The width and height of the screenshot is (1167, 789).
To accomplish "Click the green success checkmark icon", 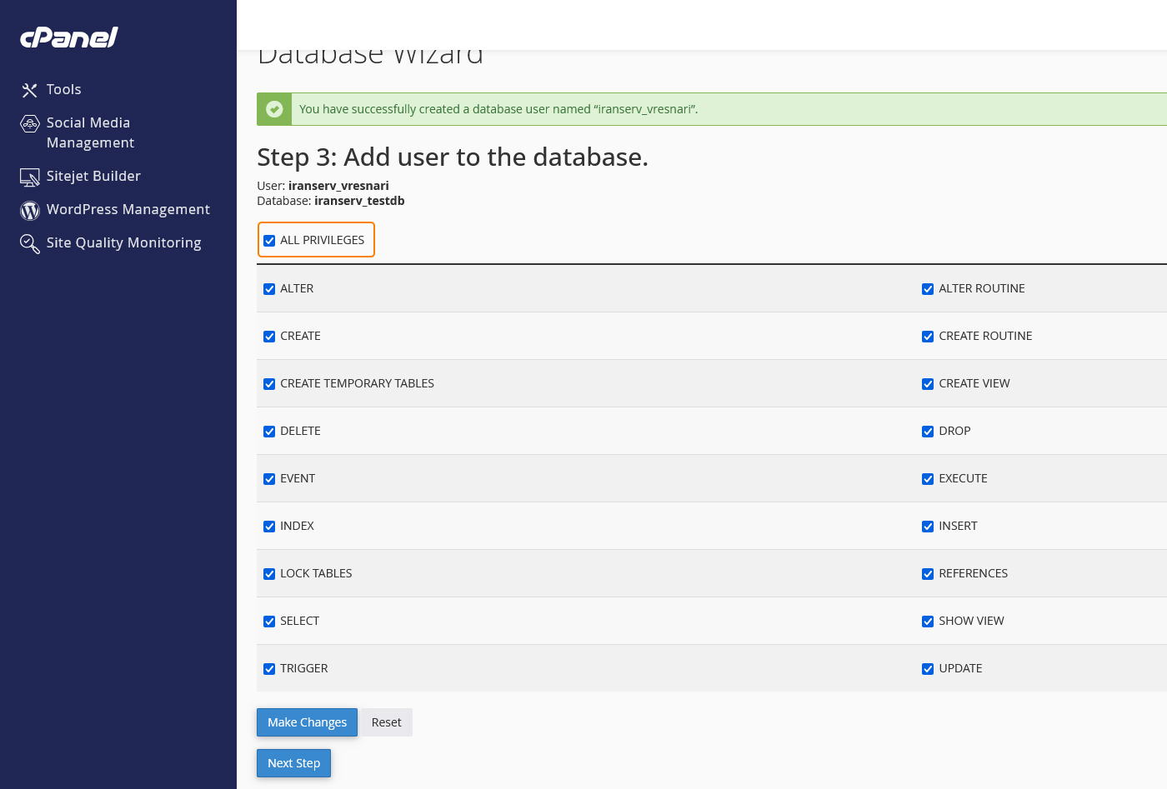I will tap(274, 109).
